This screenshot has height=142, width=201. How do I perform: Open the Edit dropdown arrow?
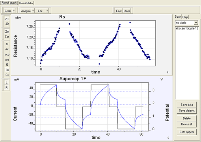(47, 11)
